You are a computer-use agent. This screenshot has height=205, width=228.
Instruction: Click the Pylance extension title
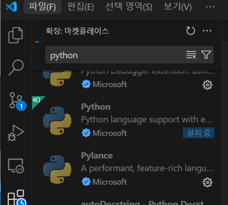(97, 156)
